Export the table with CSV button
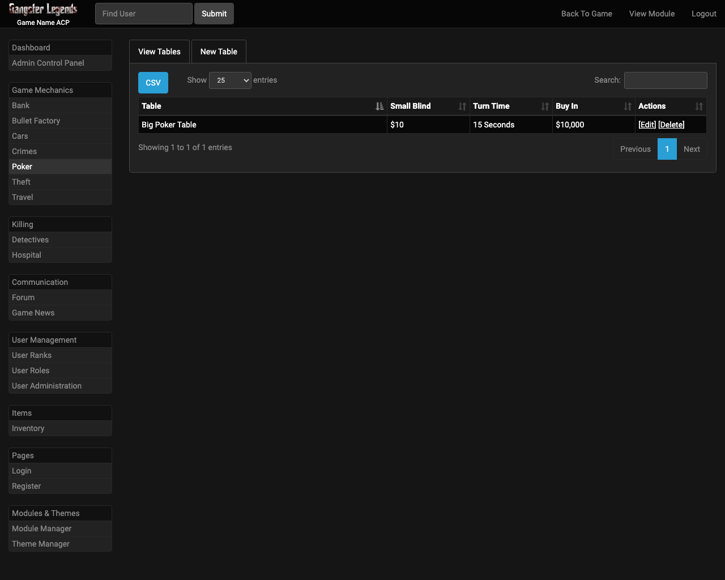The height and width of the screenshot is (580, 725). click(x=153, y=83)
